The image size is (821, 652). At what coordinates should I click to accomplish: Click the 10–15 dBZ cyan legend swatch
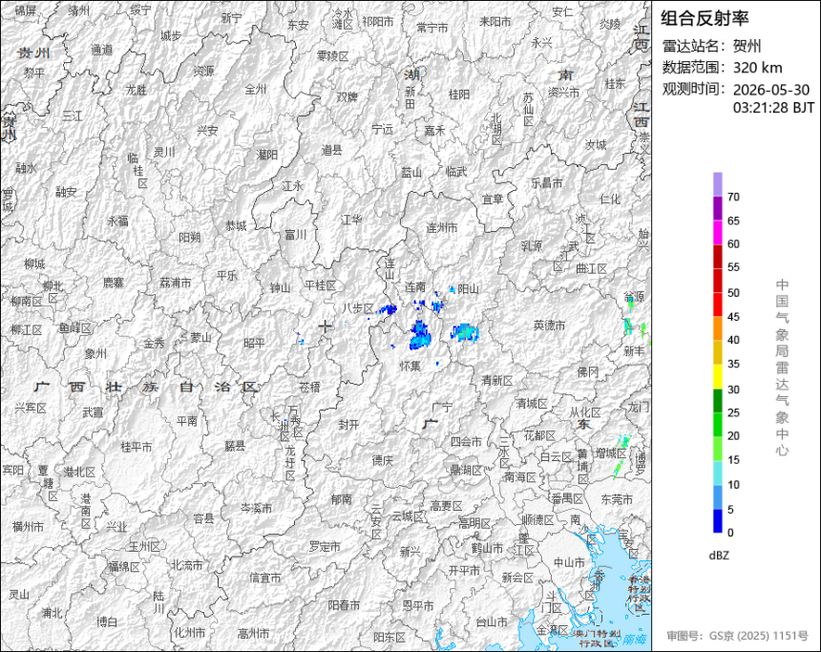717,473
